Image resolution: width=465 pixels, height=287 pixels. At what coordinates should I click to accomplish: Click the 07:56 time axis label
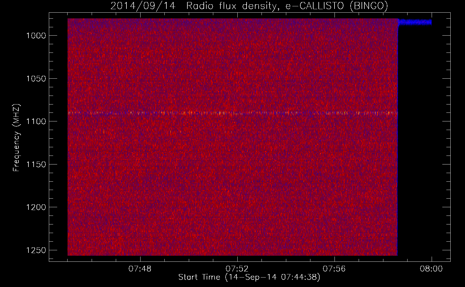coord(334,269)
